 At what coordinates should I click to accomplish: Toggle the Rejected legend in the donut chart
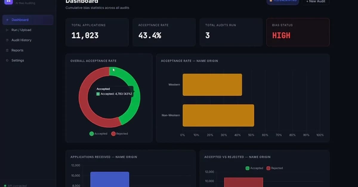point(119,134)
